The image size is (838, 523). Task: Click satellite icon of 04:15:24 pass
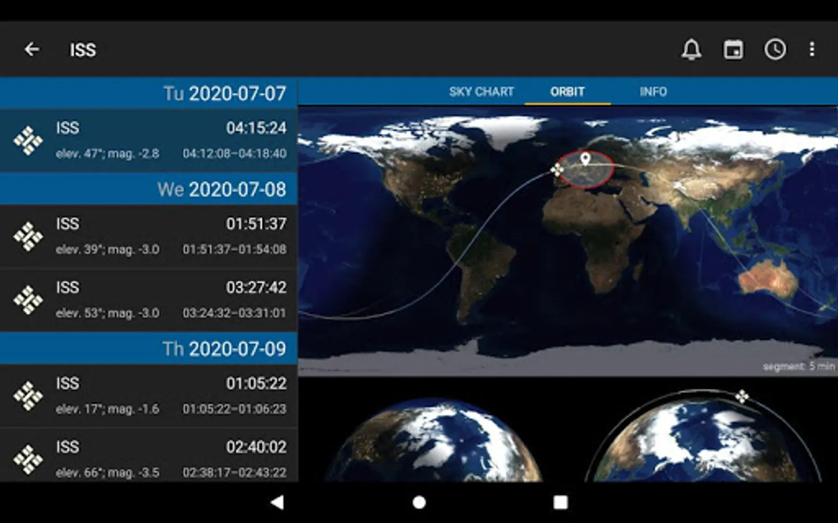28,141
